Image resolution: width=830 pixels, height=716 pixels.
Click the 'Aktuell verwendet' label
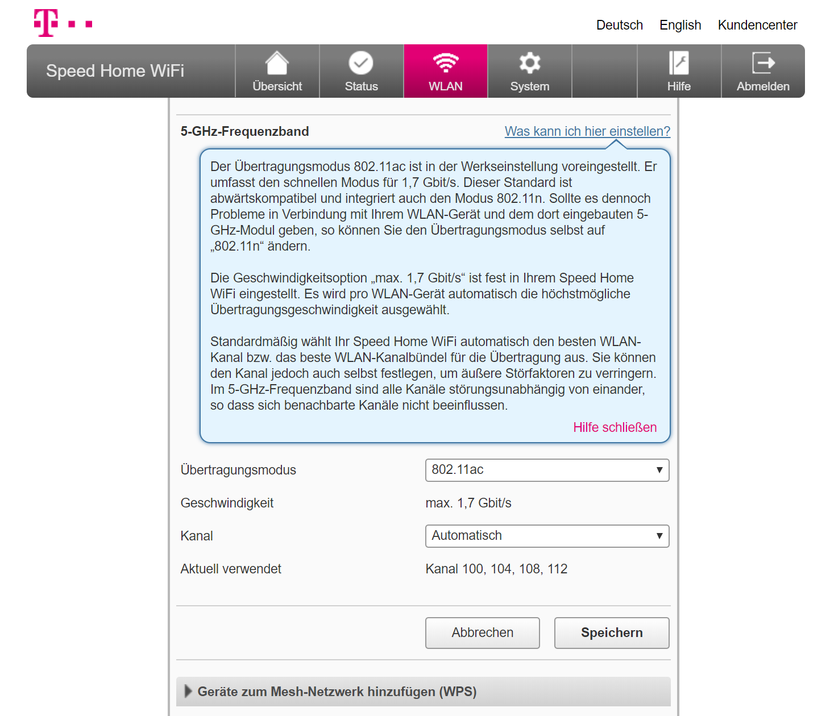pos(231,569)
